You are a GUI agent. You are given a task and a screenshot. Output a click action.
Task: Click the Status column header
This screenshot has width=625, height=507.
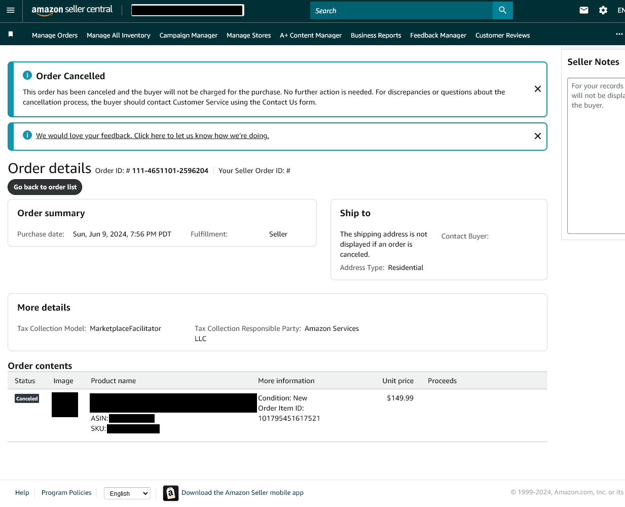(25, 381)
